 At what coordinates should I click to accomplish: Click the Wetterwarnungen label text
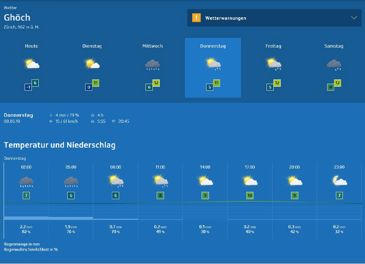coord(226,18)
